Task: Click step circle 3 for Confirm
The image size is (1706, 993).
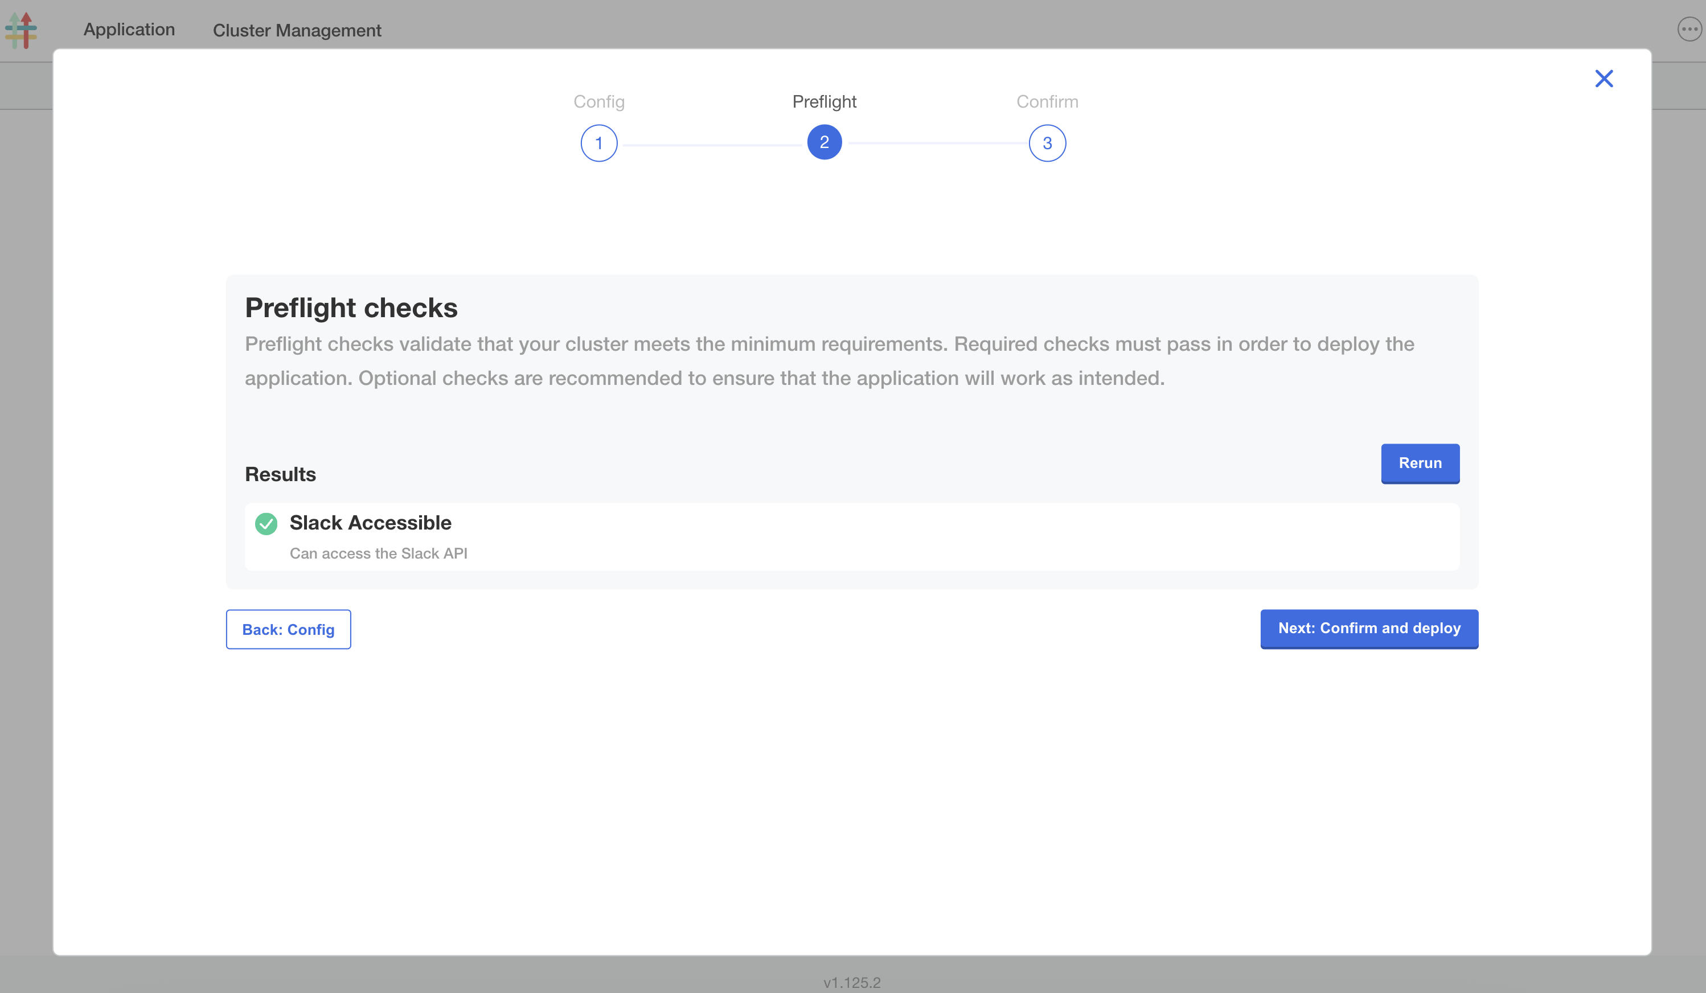Action: (1047, 143)
